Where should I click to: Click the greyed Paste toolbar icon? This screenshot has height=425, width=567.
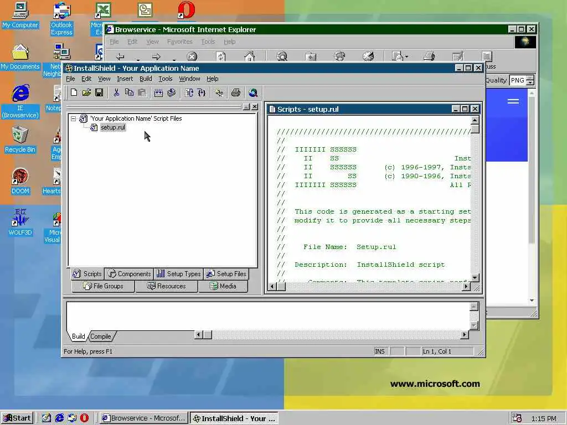pos(142,93)
